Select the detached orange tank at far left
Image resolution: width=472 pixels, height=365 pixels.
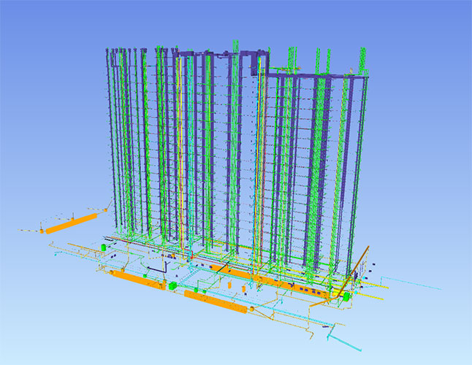click(x=72, y=223)
